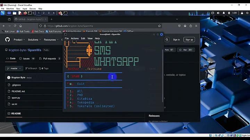Open the Firefox account icon
Screen dimensions: 250x140
[x=185, y=26]
